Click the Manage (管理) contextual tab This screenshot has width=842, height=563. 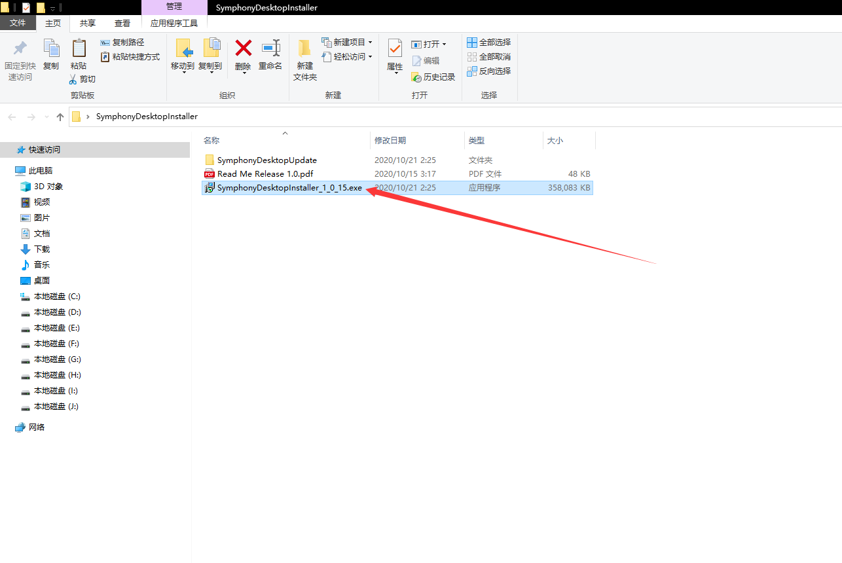174,7
